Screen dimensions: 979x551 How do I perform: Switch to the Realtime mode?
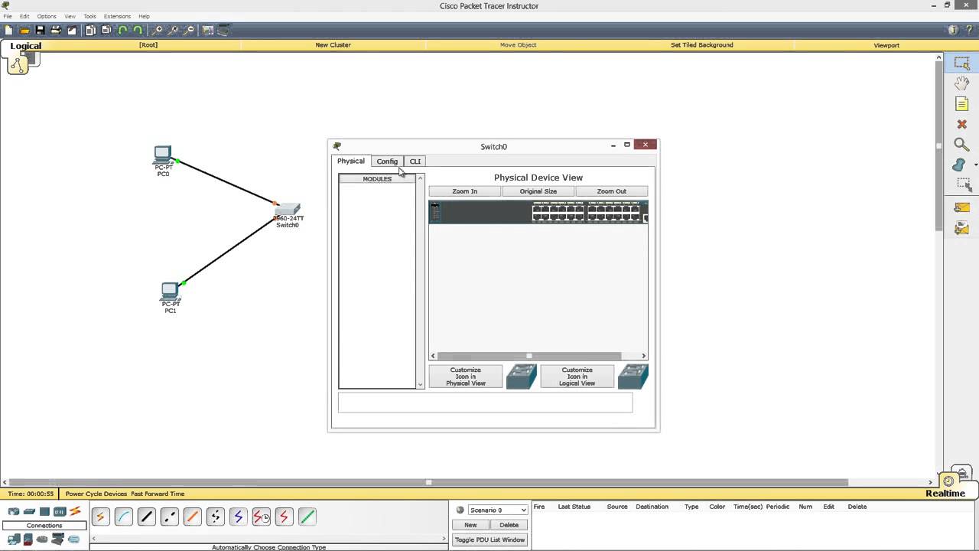(x=945, y=493)
